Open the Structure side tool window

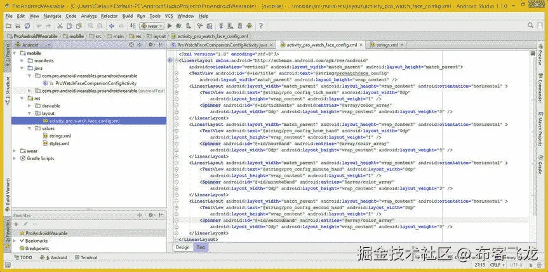pos(8,92)
